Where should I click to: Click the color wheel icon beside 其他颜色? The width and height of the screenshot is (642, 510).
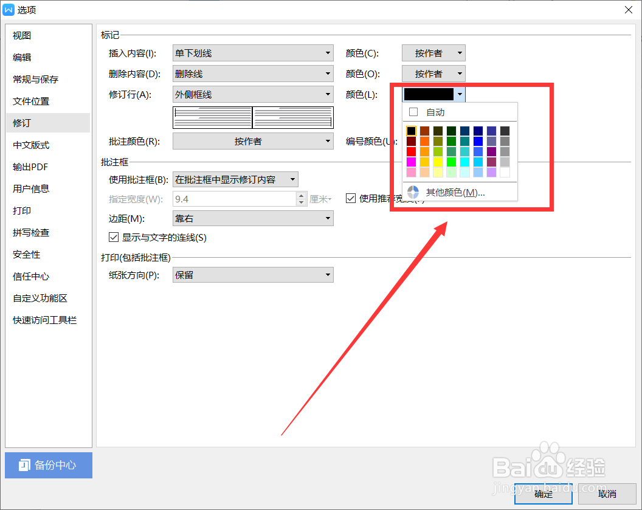[413, 192]
